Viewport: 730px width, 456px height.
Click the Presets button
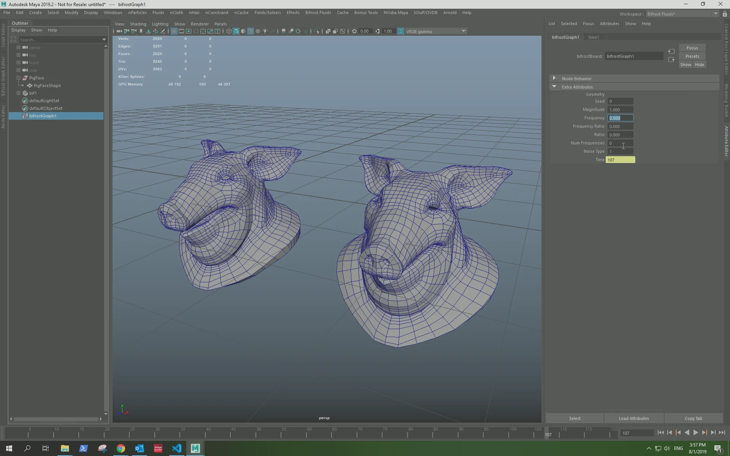[692, 56]
